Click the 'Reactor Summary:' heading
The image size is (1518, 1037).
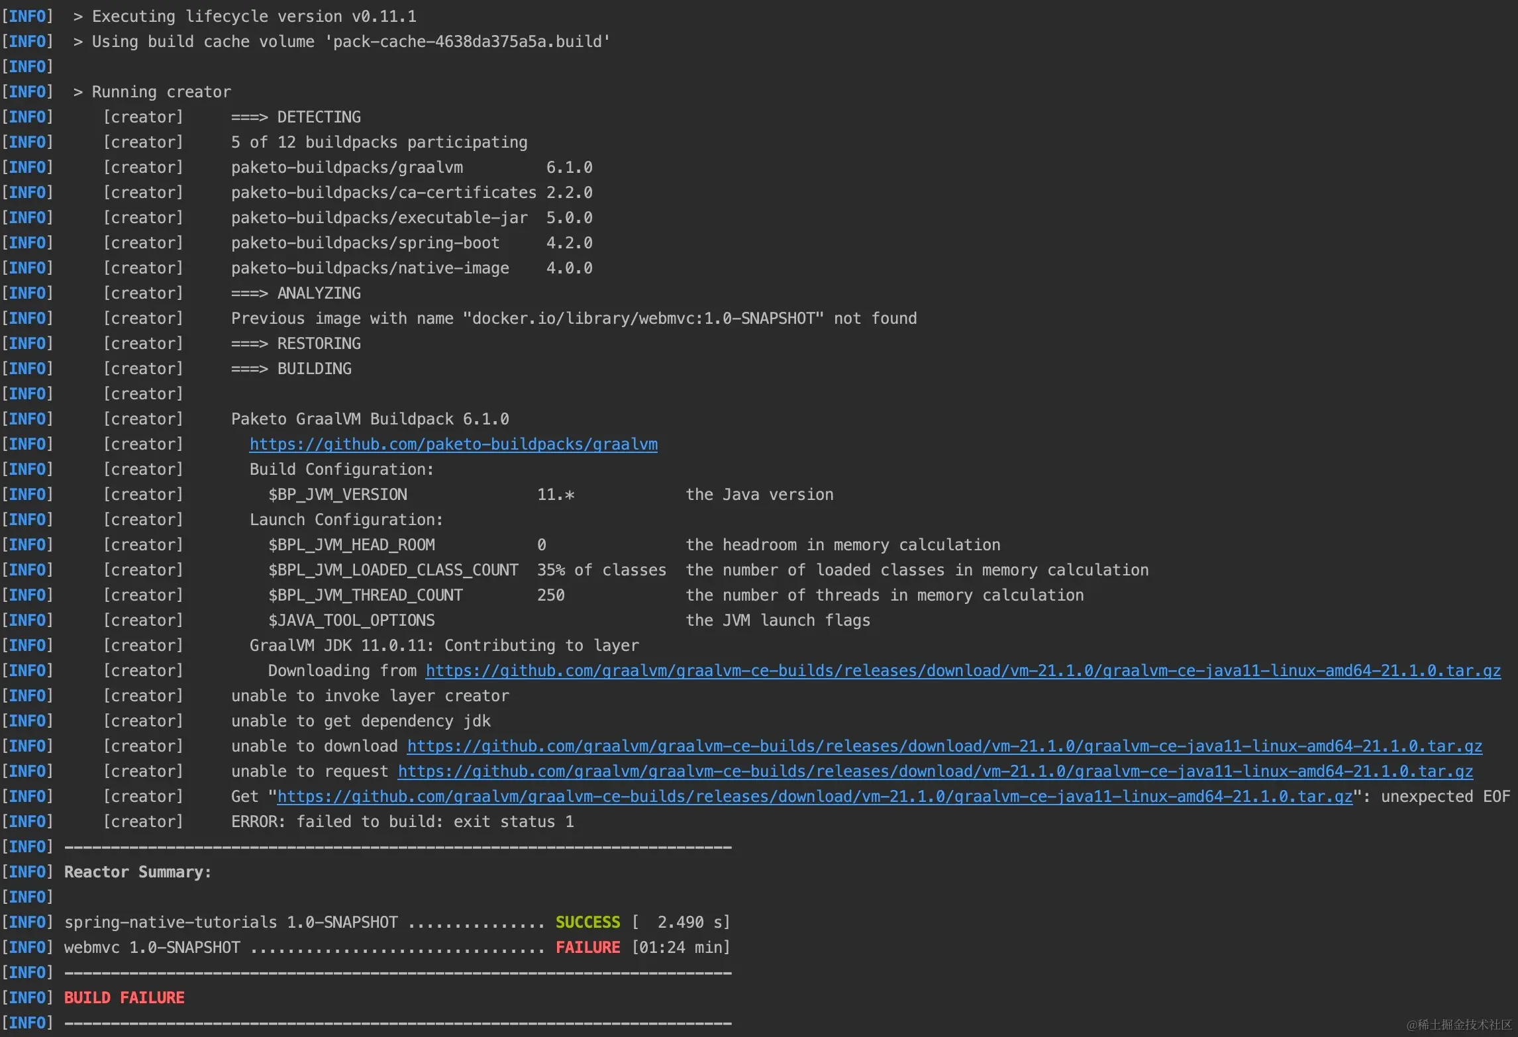click(138, 872)
